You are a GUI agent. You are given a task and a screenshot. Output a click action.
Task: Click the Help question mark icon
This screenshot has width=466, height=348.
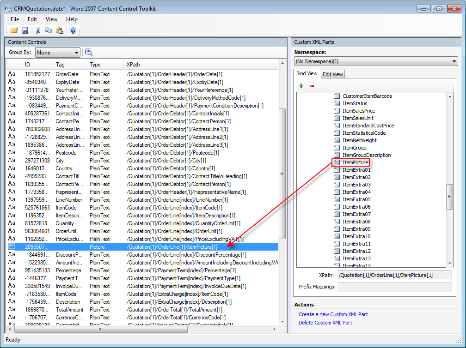(x=73, y=30)
